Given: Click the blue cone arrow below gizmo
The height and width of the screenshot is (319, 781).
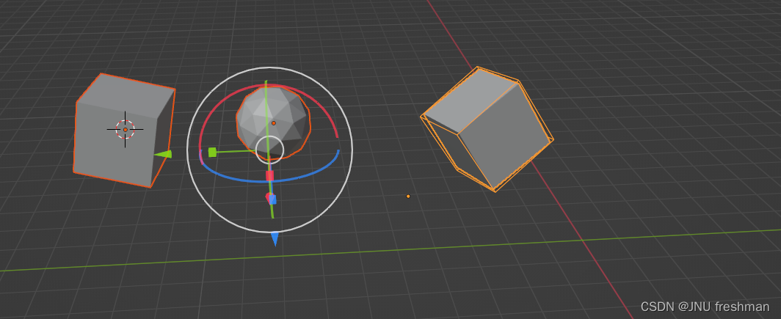Looking at the screenshot, I should pos(275,239).
